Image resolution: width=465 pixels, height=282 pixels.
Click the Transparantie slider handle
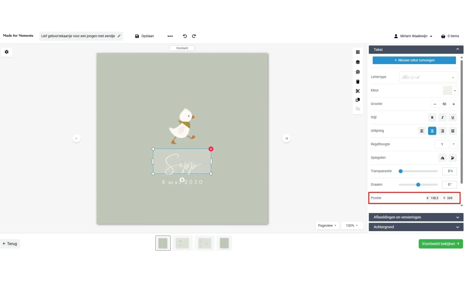click(401, 171)
